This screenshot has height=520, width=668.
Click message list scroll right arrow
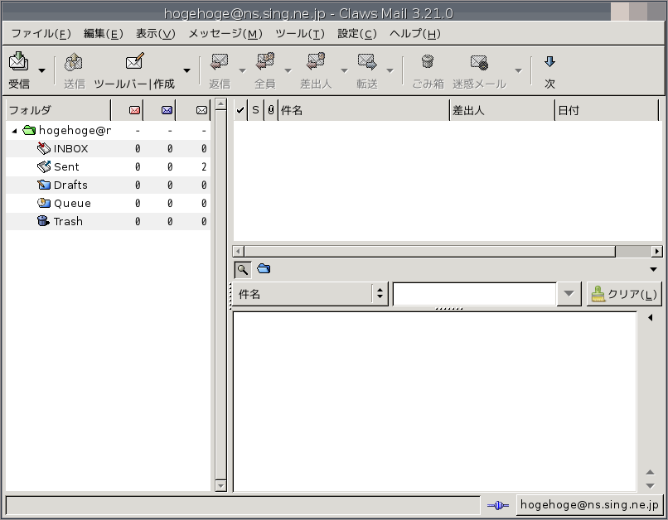pos(657,252)
